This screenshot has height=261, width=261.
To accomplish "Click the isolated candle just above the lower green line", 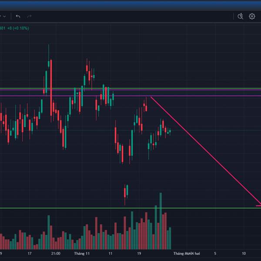I will tap(126, 191).
